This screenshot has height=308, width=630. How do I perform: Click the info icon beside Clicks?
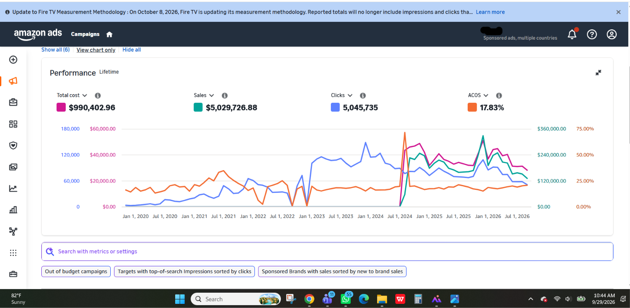[363, 95]
